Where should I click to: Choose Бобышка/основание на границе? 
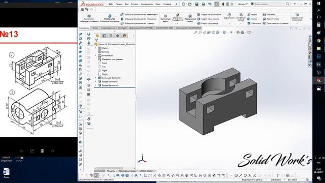138,23
